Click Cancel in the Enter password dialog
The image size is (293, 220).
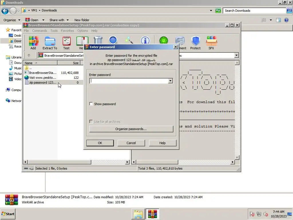131,143
